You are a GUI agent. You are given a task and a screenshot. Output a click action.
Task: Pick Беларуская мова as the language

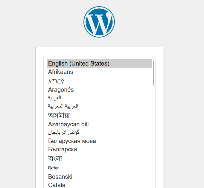72,141
